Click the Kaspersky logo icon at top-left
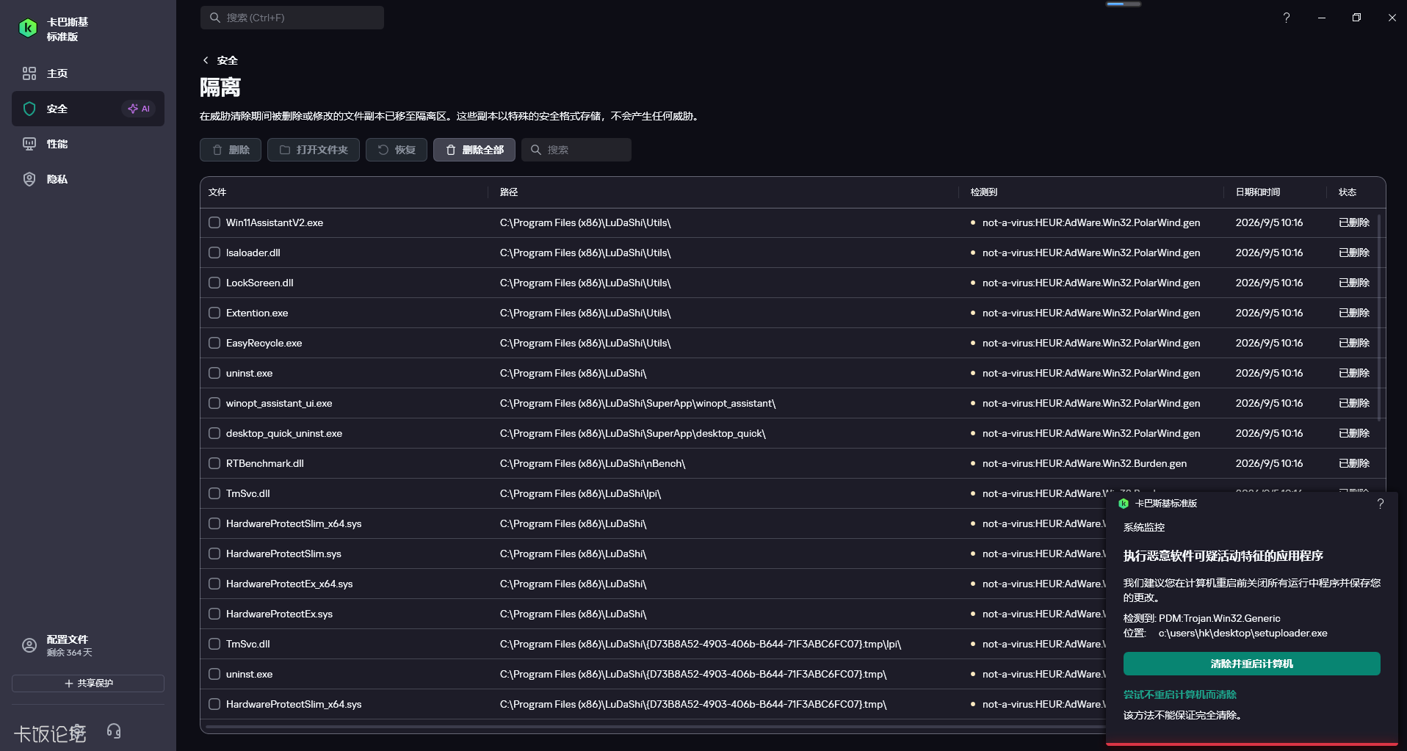 tap(28, 28)
